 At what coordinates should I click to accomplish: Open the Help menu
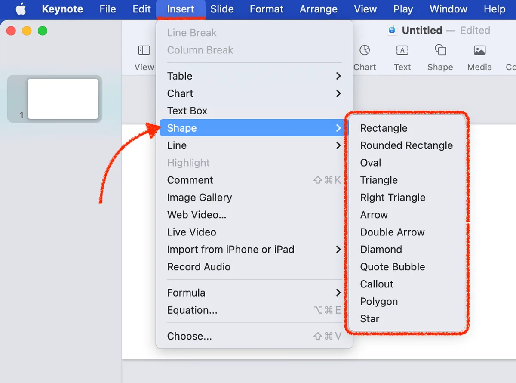(494, 9)
